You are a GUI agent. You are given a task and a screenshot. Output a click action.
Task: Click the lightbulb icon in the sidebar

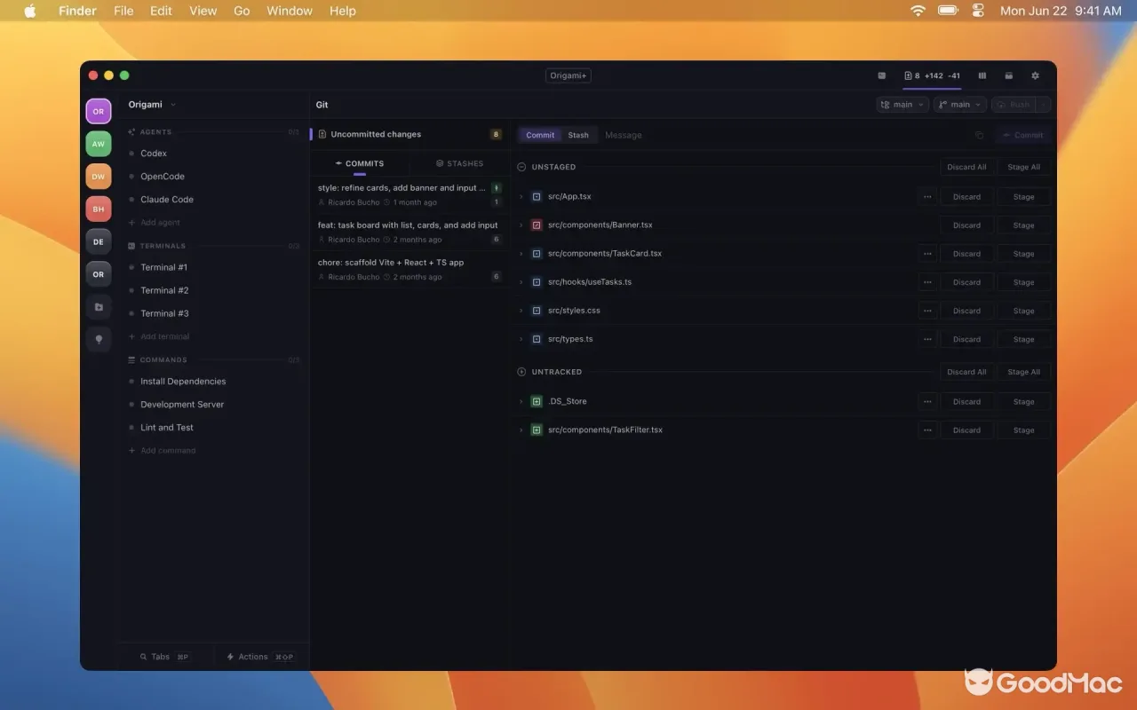[x=99, y=339]
